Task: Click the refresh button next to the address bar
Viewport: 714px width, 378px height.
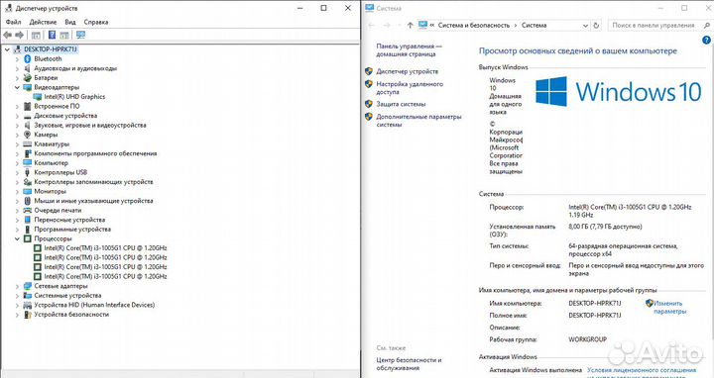Action: click(596, 26)
